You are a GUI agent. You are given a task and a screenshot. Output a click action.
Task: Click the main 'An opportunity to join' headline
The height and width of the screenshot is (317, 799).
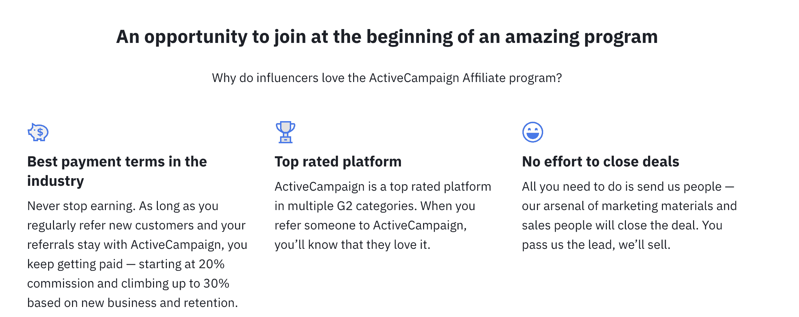point(387,37)
